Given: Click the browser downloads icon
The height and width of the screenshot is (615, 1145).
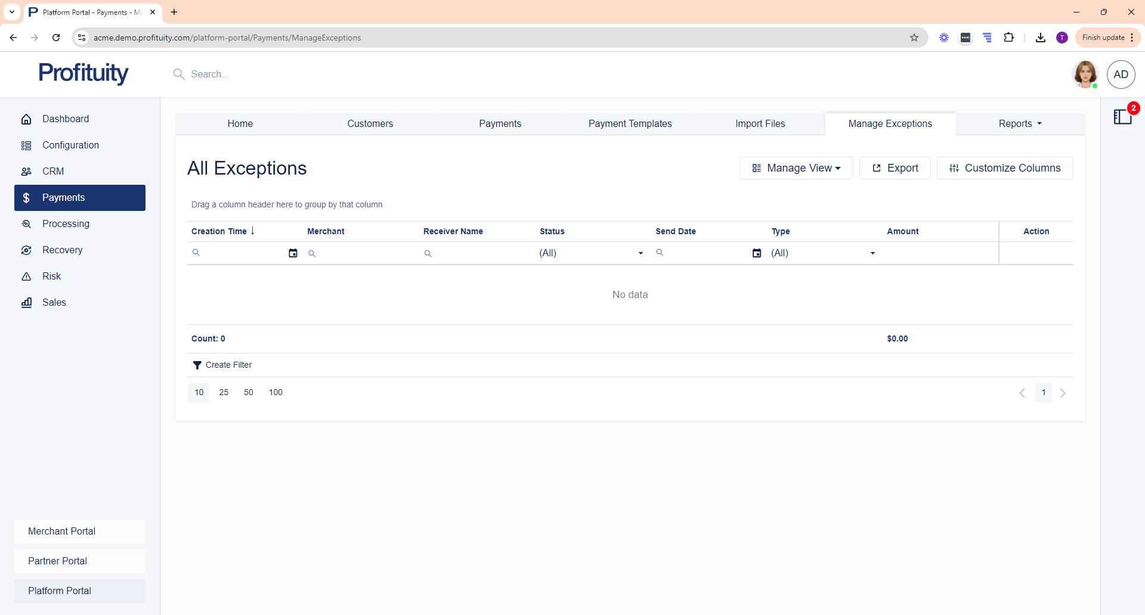Looking at the screenshot, I should (1041, 38).
